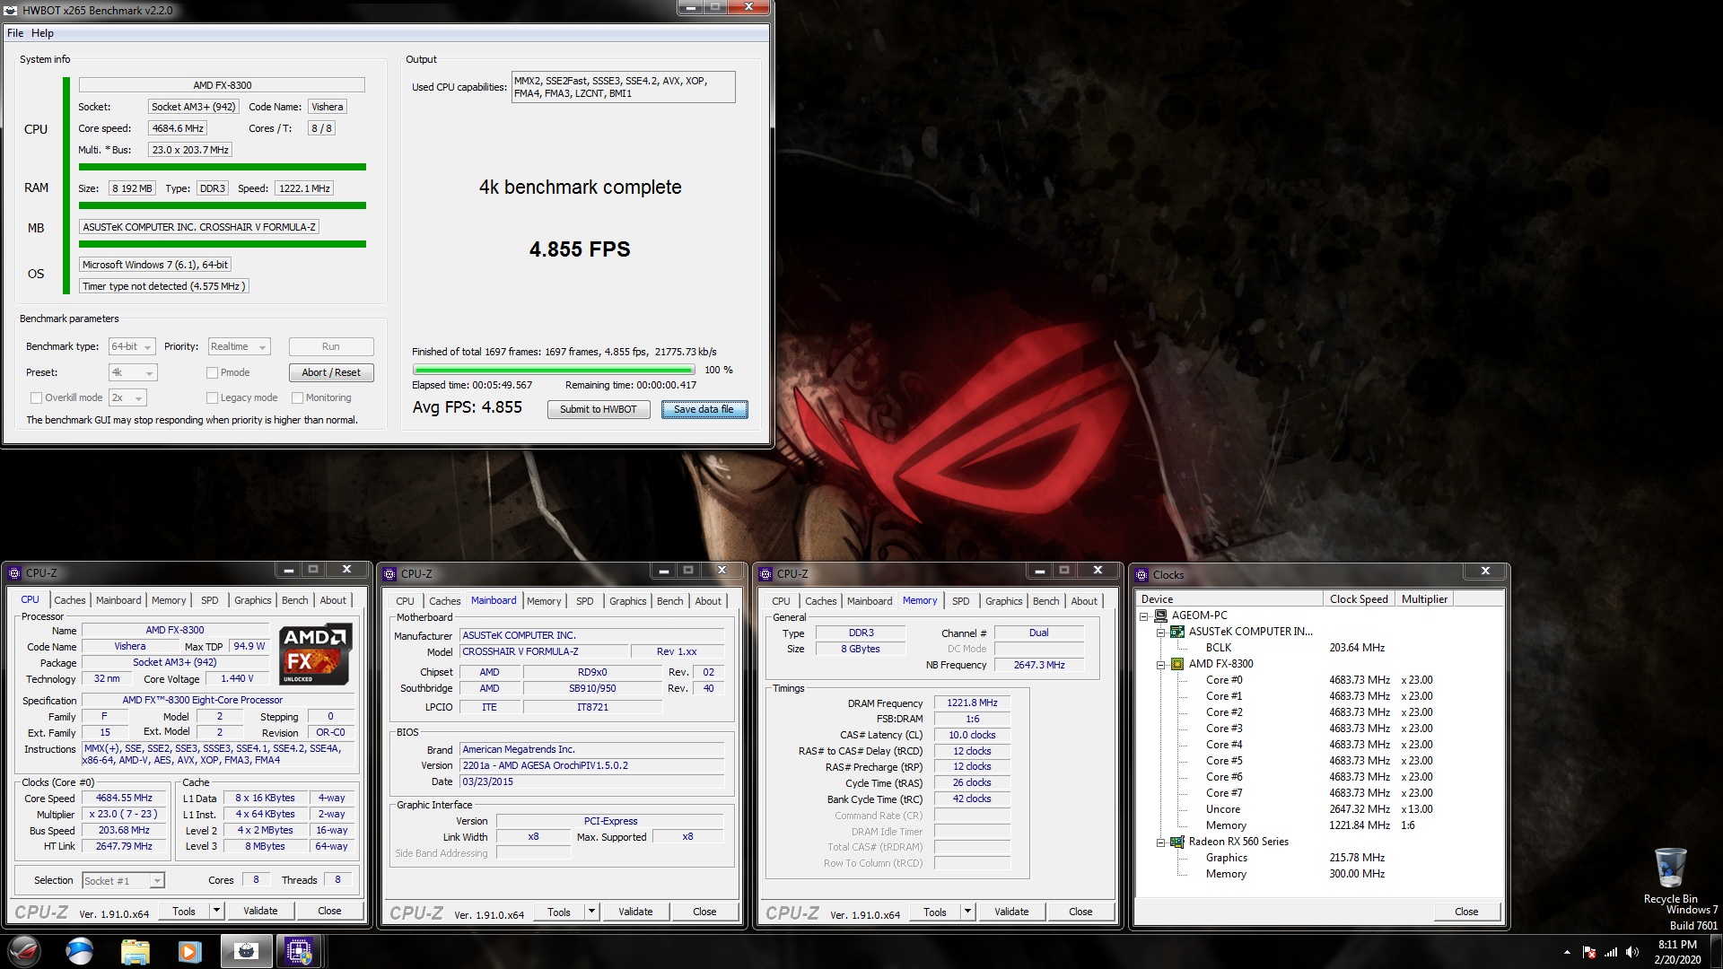Enable the Pmode checkbox
The width and height of the screenshot is (1723, 969).
tap(212, 372)
